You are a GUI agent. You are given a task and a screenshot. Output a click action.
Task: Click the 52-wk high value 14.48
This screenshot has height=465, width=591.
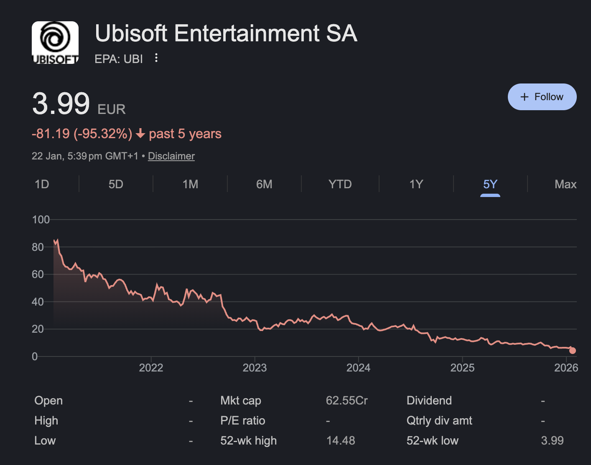(341, 441)
